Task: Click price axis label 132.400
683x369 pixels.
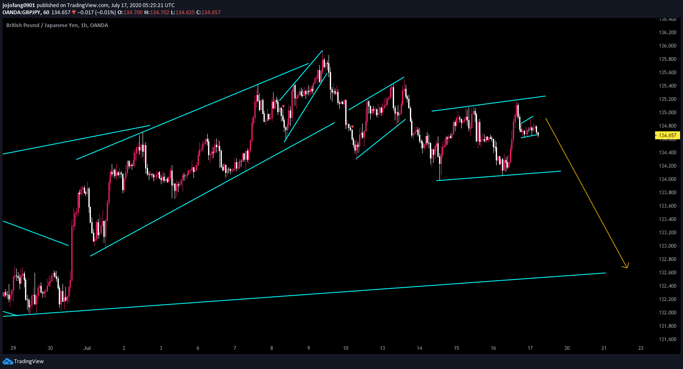Action: pos(668,286)
